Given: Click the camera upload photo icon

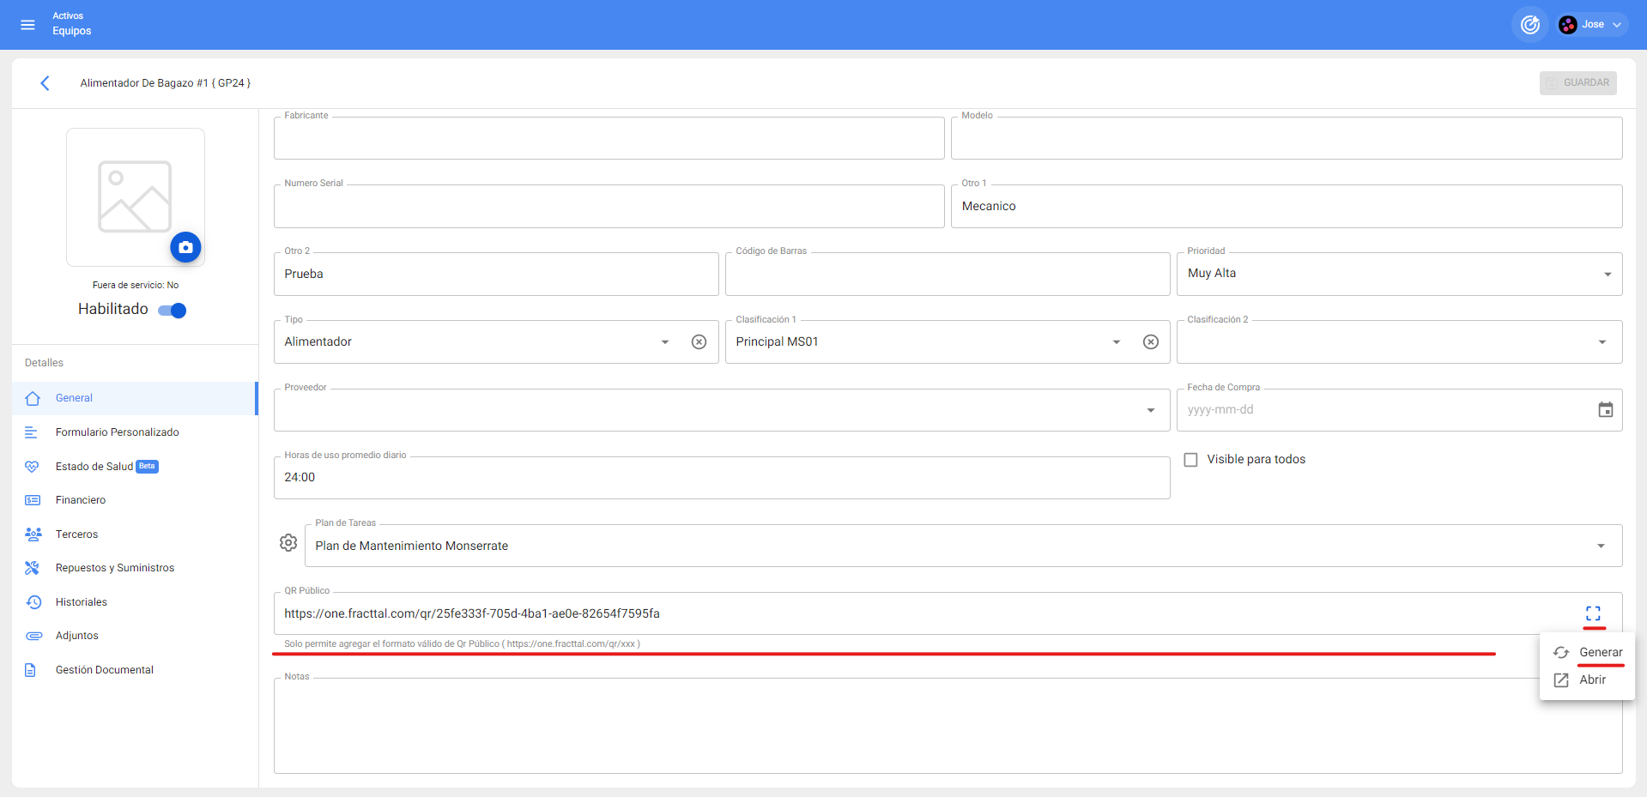Looking at the screenshot, I should coord(185,247).
